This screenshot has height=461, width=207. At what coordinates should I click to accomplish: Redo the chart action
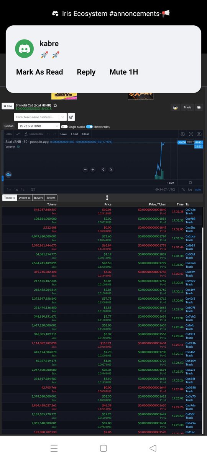click(x=55, y=134)
